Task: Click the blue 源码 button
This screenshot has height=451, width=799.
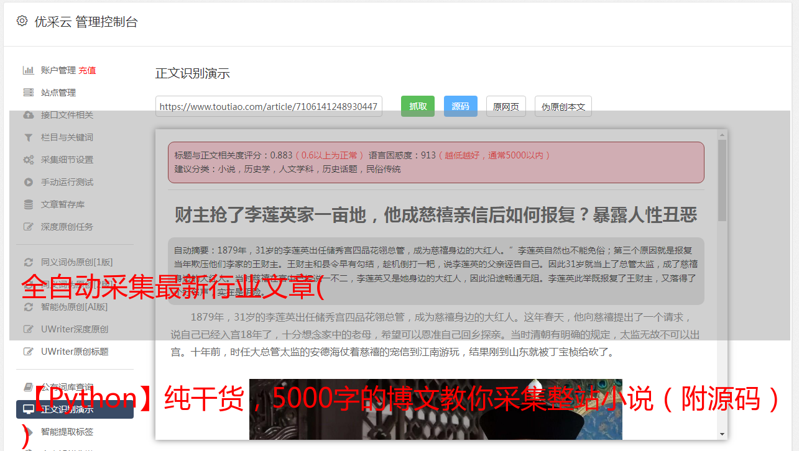Action: pos(461,106)
